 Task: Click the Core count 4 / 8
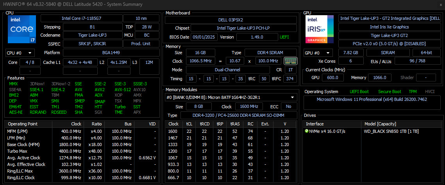pos(30,62)
